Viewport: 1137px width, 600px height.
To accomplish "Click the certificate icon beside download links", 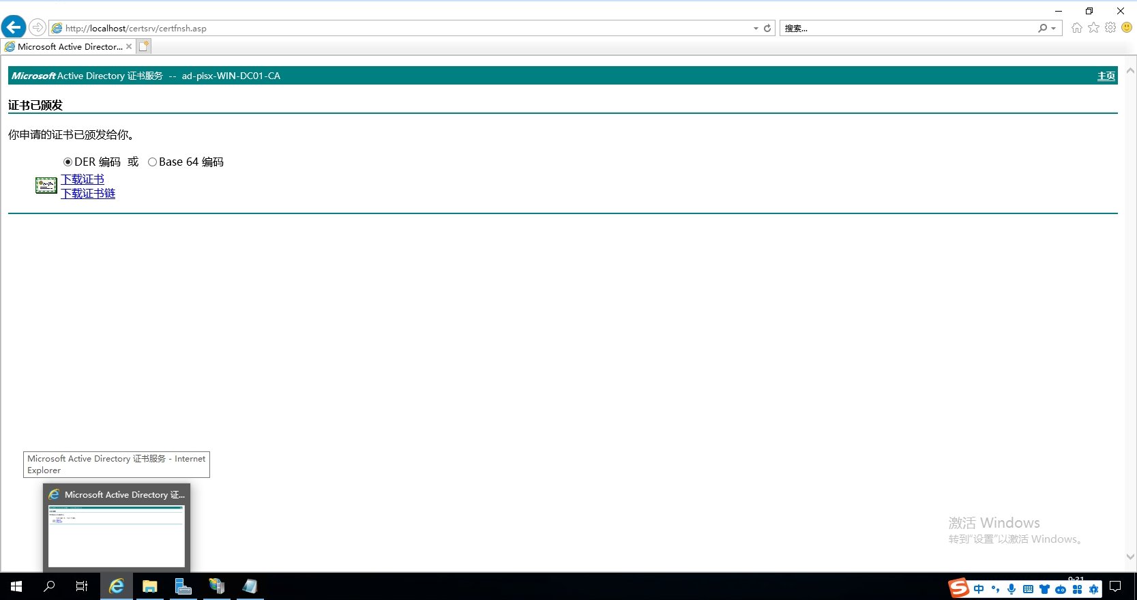I will tap(46, 185).
